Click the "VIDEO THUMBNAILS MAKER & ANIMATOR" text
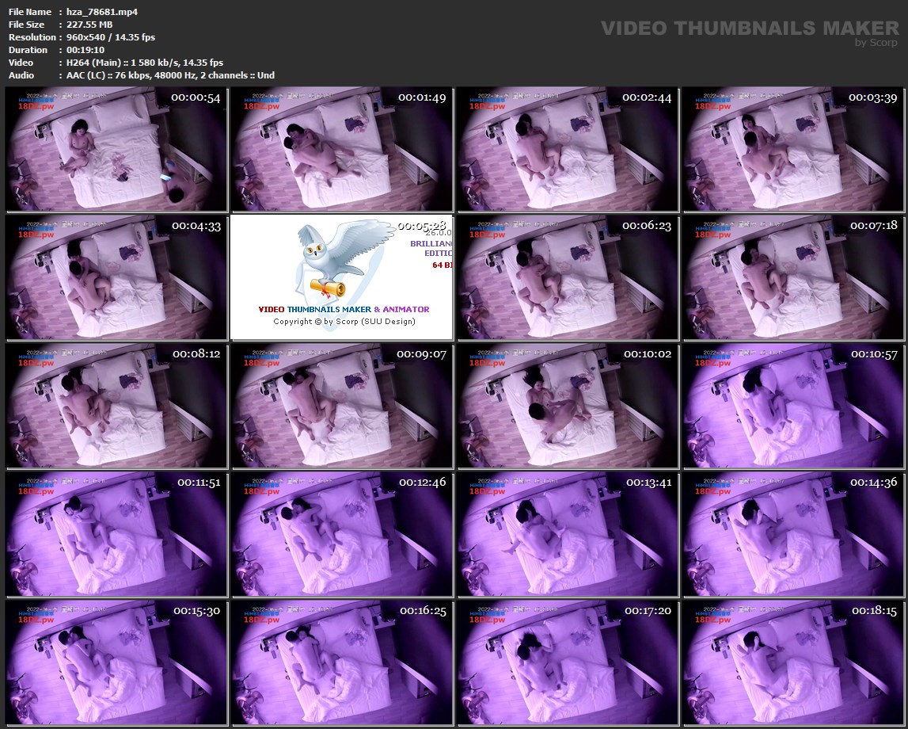908x729 pixels. pyautogui.click(x=344, y=309)
